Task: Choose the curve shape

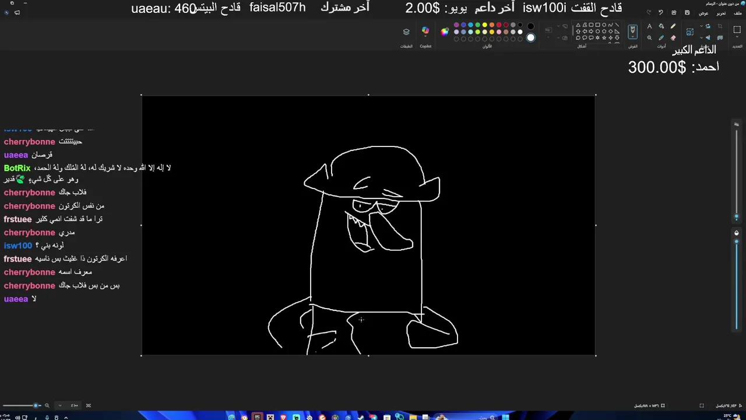Action: [610, 24]
